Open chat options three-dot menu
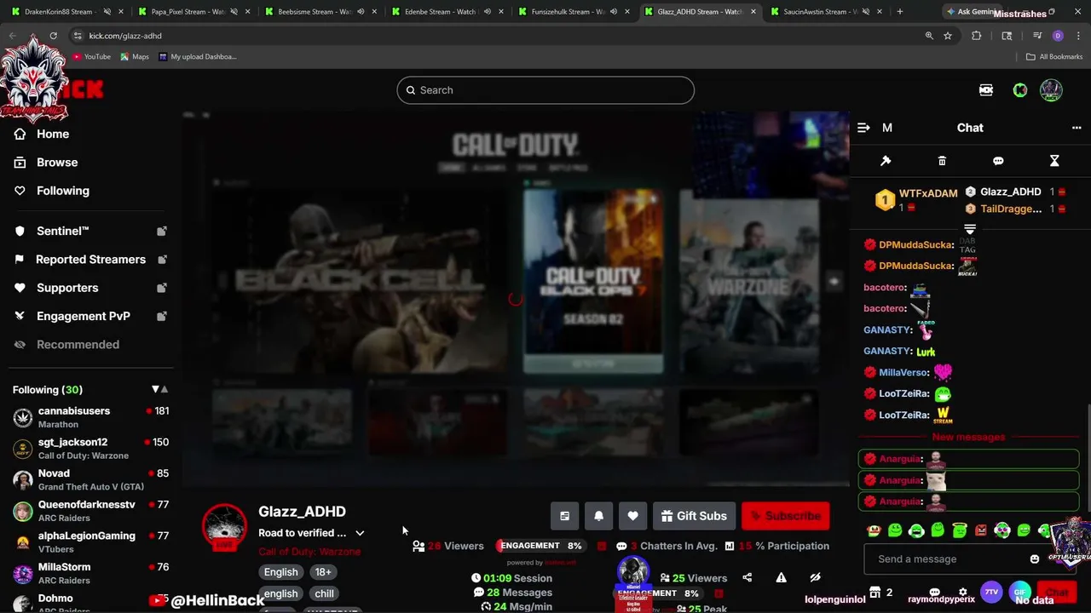Screen dimensions: 1091x613 1077,128
